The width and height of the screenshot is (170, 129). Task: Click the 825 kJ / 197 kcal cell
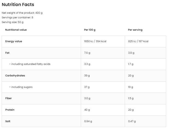[x=138, y=41]
